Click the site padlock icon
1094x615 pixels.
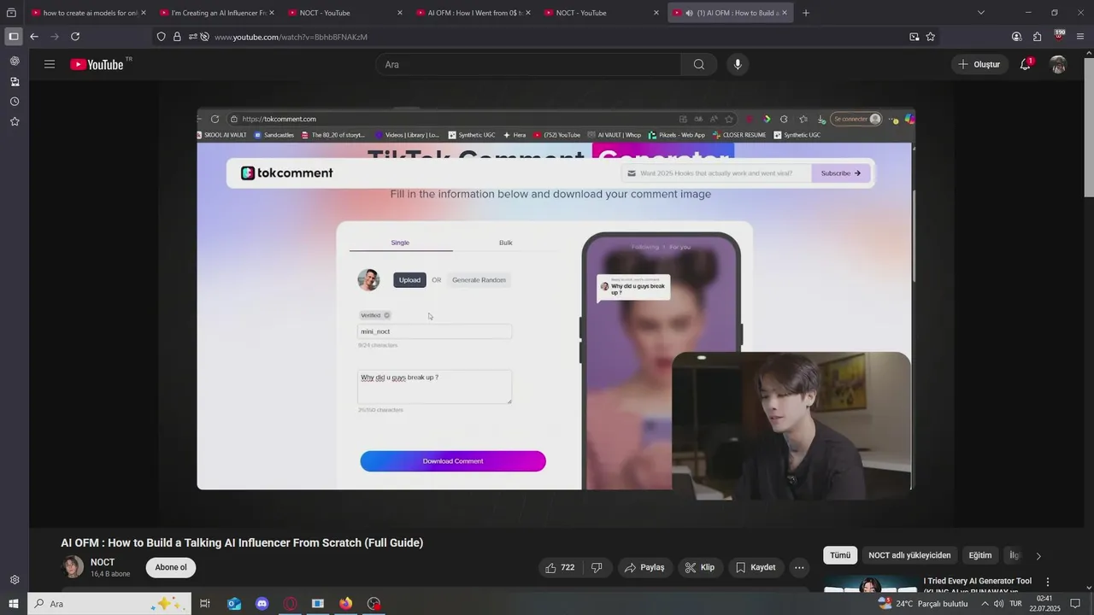(177, 37)
